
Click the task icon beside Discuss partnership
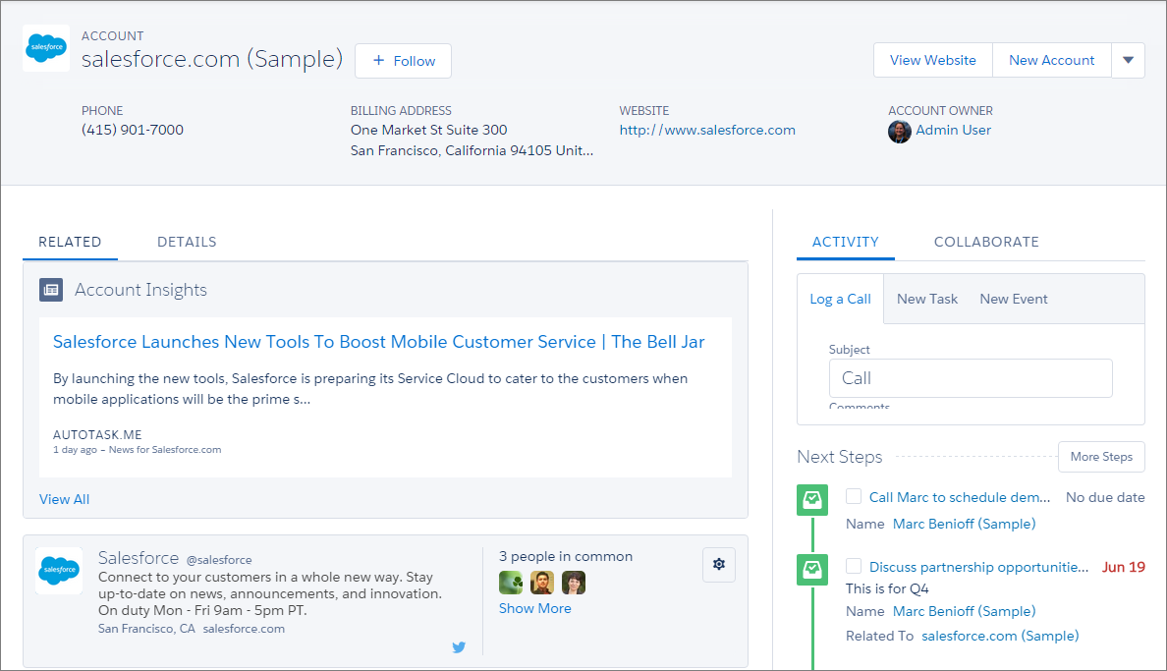[812, 570]
